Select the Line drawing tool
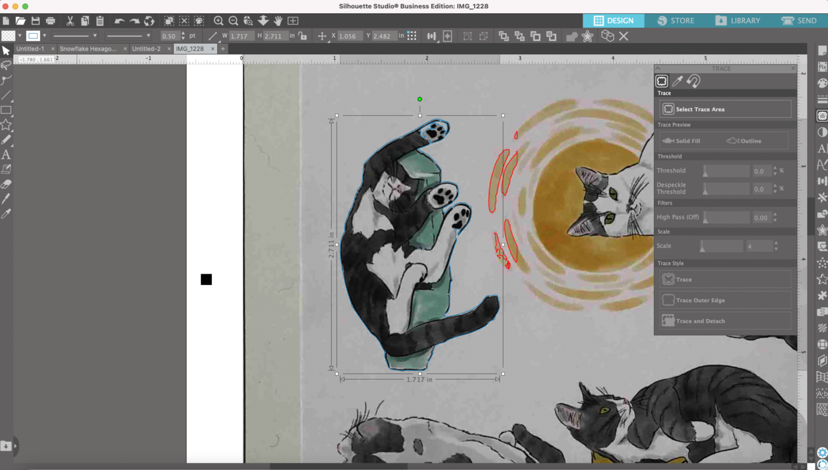828x470 pixels. (x=6, y=95)
